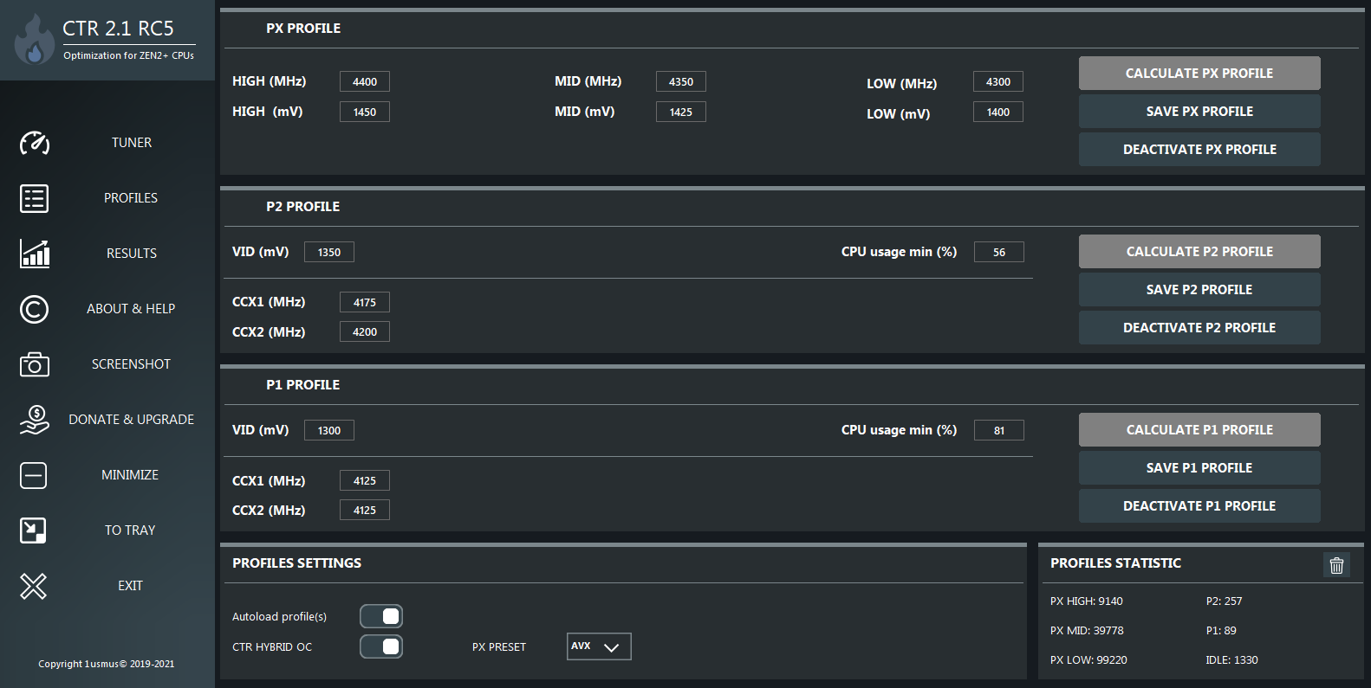Click the P1 CCX2 (MHz) 4125 field

coord(365,510)
